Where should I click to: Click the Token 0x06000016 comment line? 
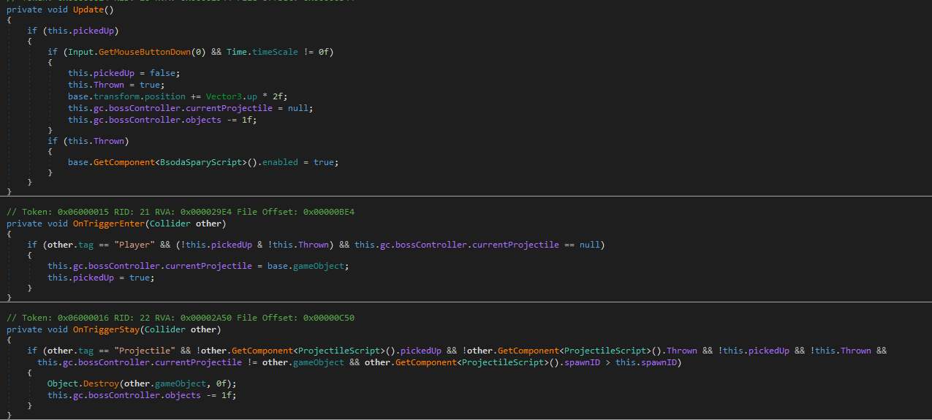pyautogui.click(x=181, y=318)
